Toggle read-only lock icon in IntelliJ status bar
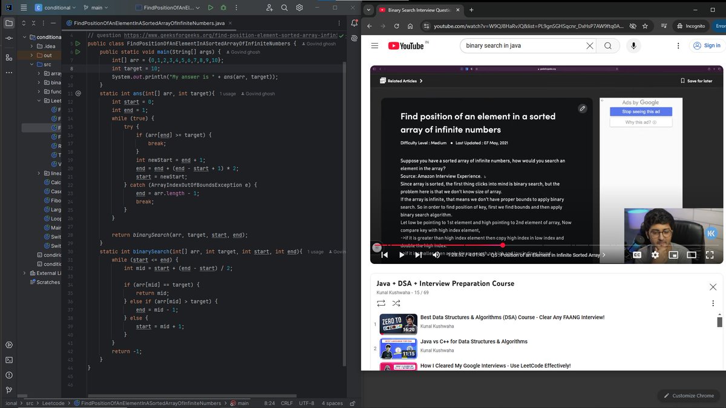Viewport: 726px width, 408px height. (353, 403)
